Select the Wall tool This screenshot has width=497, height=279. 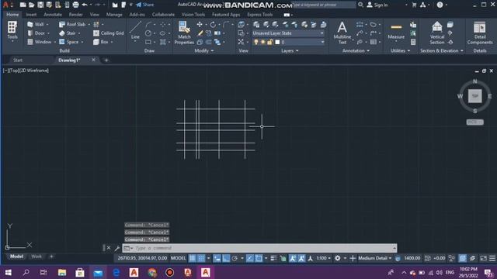click(36, 24)
